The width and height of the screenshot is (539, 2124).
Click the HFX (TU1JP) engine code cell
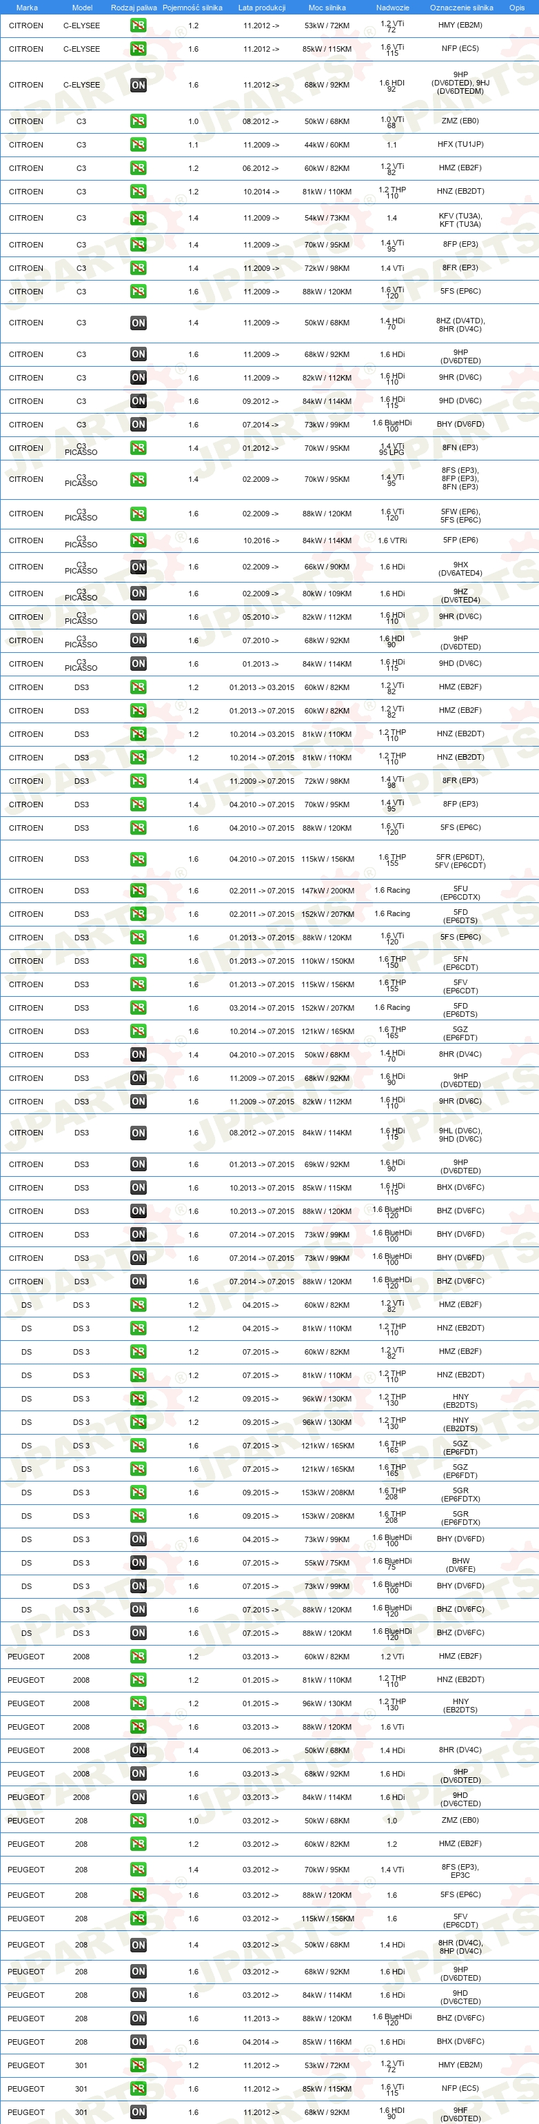pyautogui.click(x=460, y=144)
